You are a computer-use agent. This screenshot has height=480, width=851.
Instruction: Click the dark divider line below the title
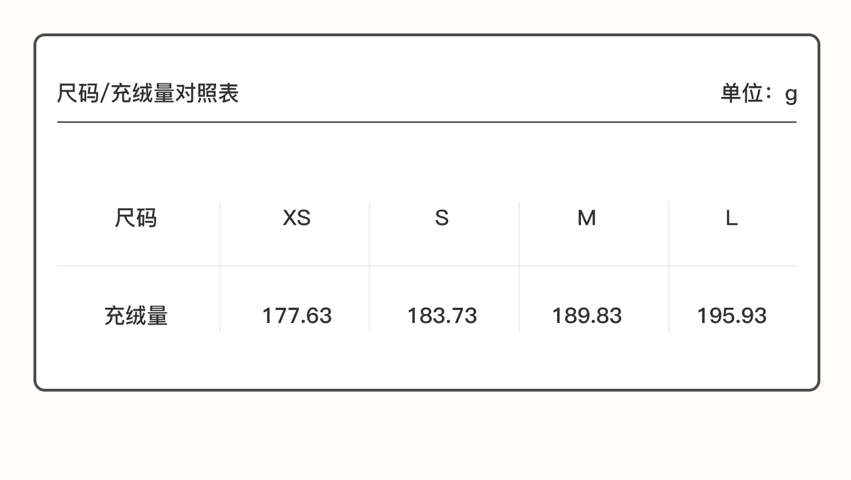(427, 122)
